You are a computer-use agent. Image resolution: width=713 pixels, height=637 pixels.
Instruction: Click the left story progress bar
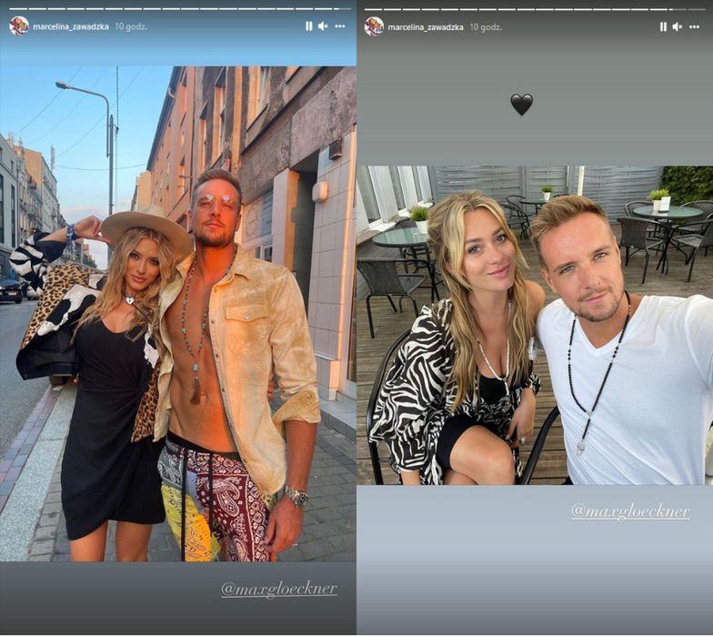[x=180, y=9]
